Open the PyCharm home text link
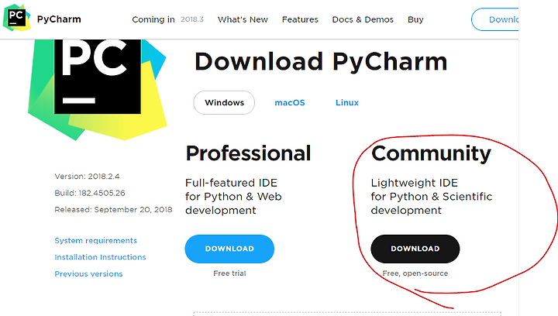The width and height of the screenshot is (558, 316). point(59,19)
